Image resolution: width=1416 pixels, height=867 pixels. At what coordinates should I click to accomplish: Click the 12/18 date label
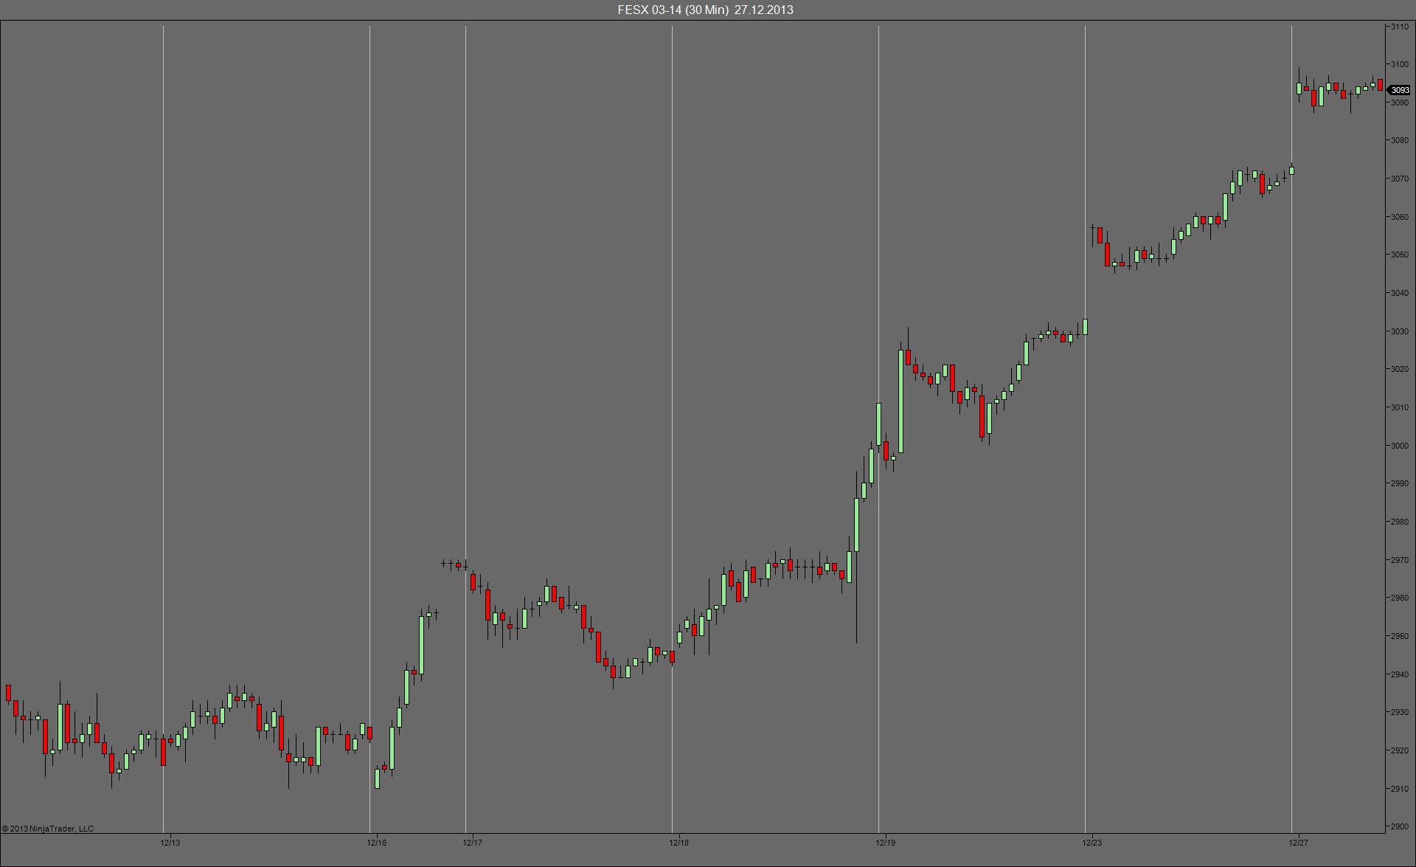tap(678, 842)
